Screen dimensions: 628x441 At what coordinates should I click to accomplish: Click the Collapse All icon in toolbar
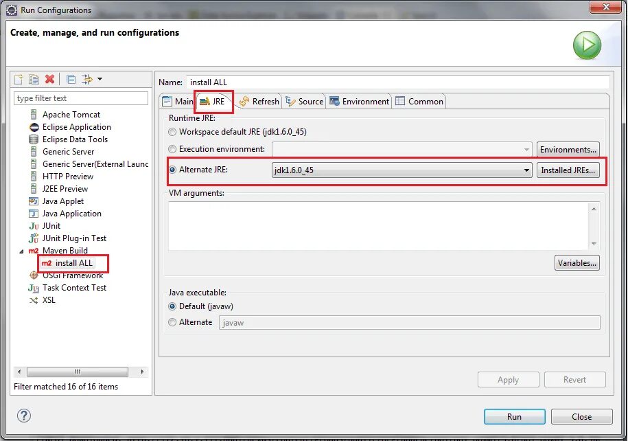(x=71, y=80)
